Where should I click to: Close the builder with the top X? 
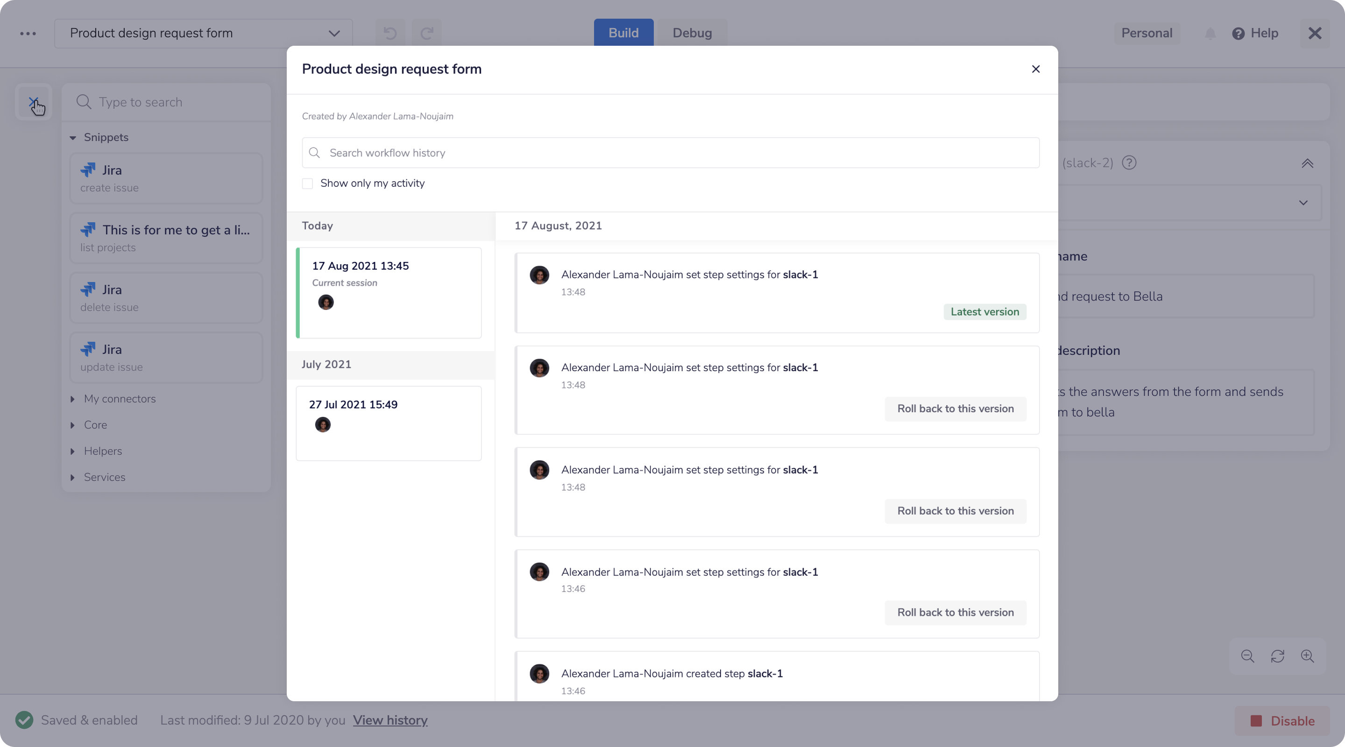[x=1315, y=34]
